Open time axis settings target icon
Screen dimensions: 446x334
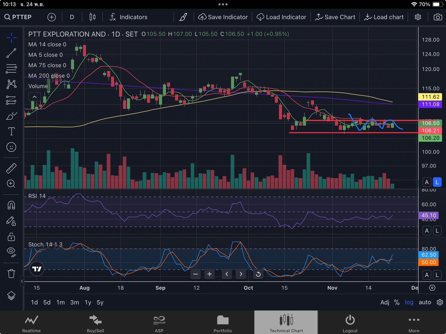click(432, 288)
